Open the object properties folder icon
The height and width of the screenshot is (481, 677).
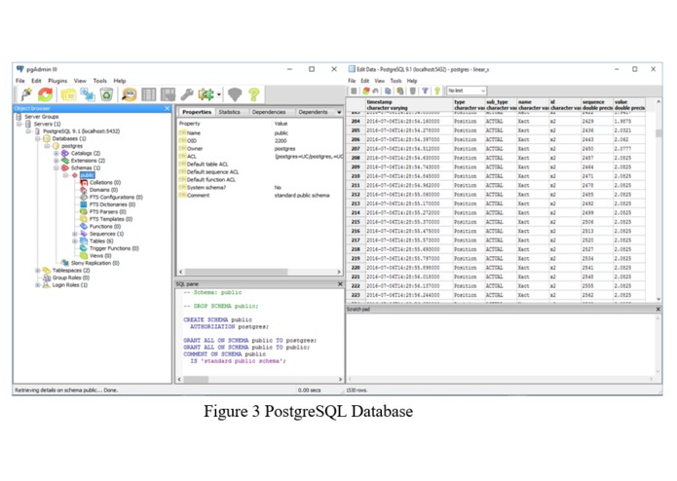pos(68,94)
